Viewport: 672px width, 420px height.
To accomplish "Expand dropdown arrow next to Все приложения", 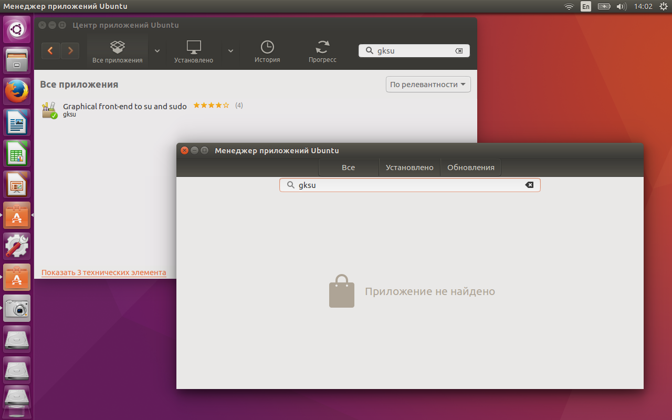I will point(157,51).
